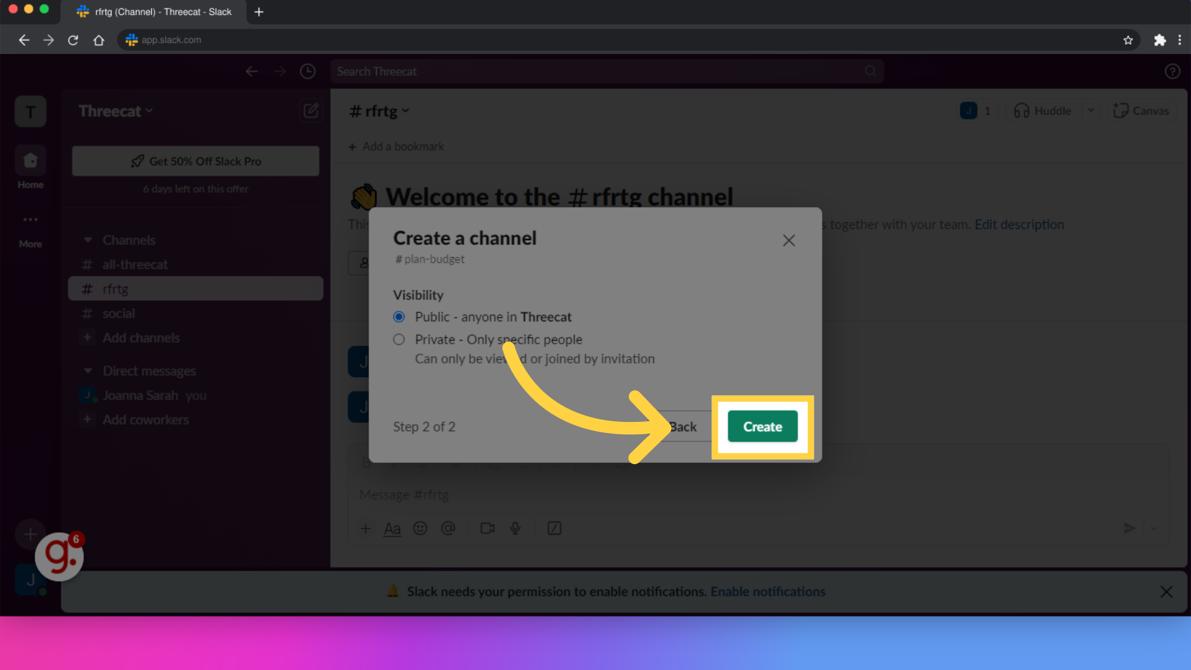Open the new message compose icon
This screenshot has width=1191, height=670.
tap(311, 111)
